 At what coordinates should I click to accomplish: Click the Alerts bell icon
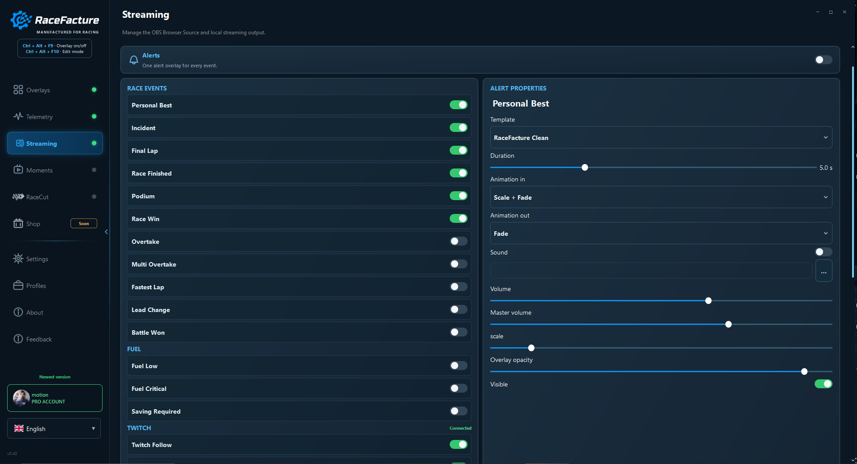click(133, 60)
